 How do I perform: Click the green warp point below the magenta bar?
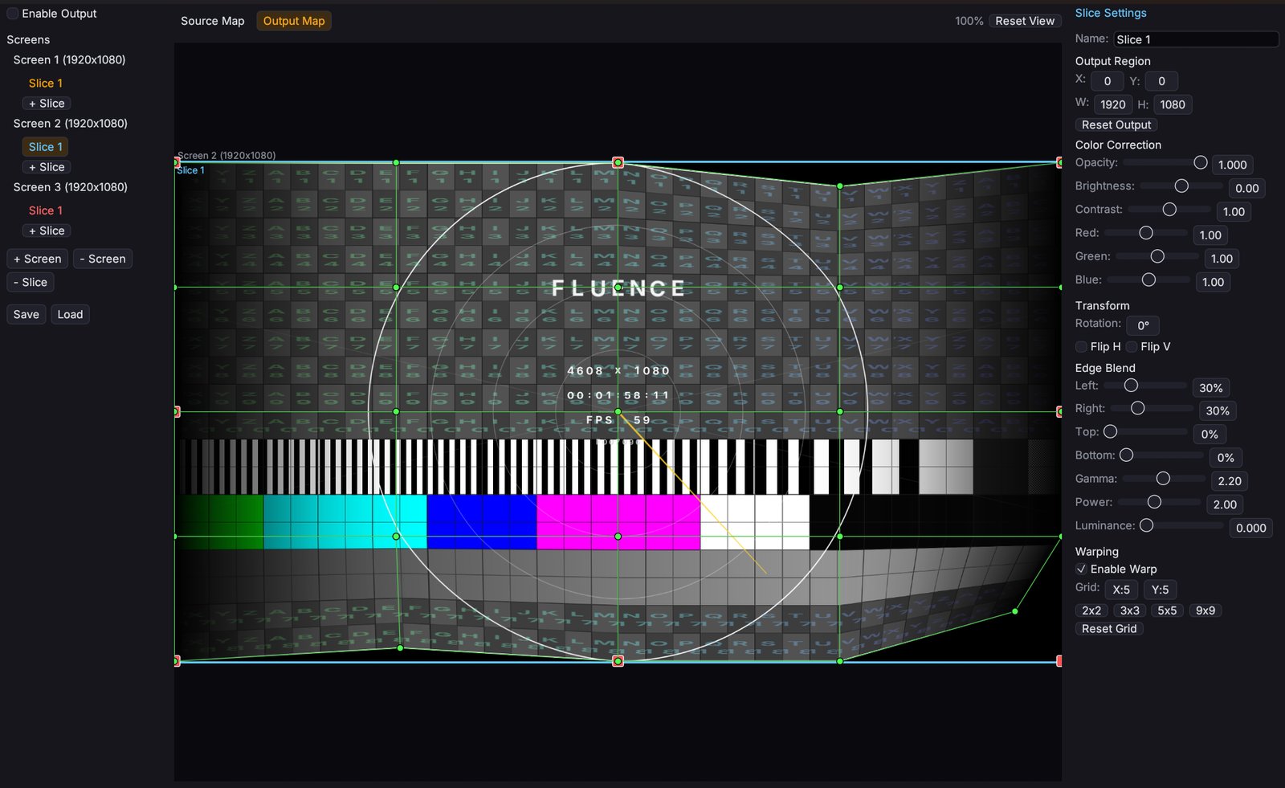pyautogui.click(x=618, y=537)
